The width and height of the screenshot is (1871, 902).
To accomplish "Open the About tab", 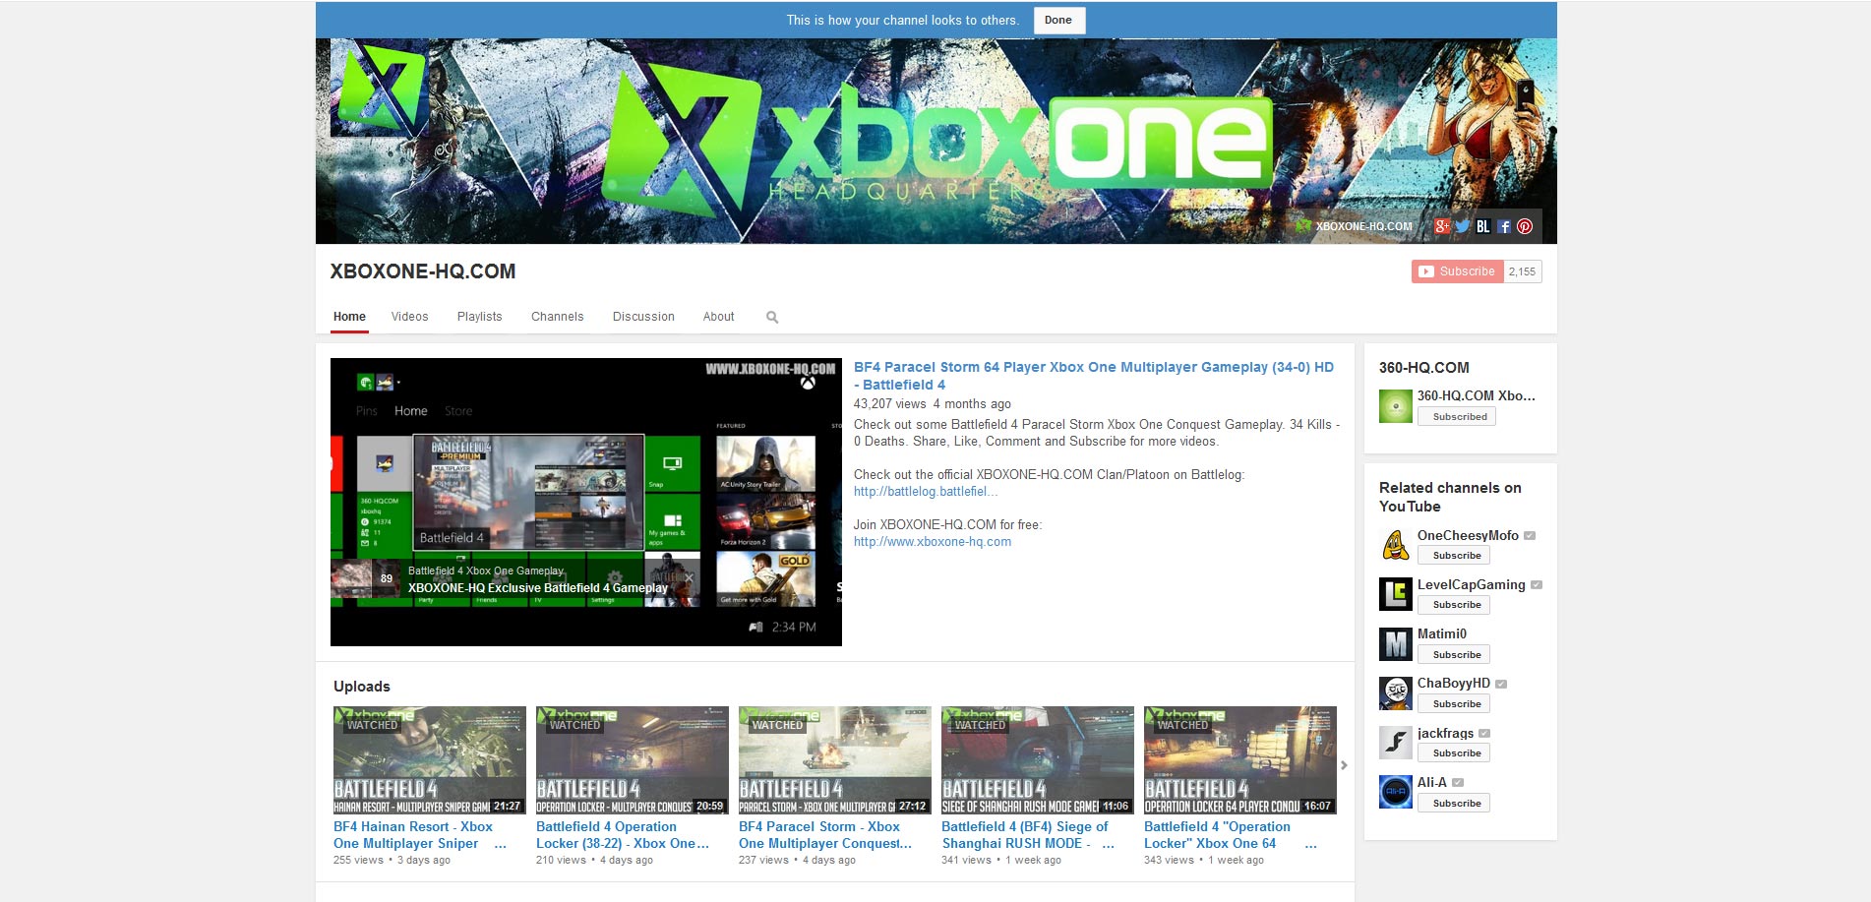I will [718, 317].
